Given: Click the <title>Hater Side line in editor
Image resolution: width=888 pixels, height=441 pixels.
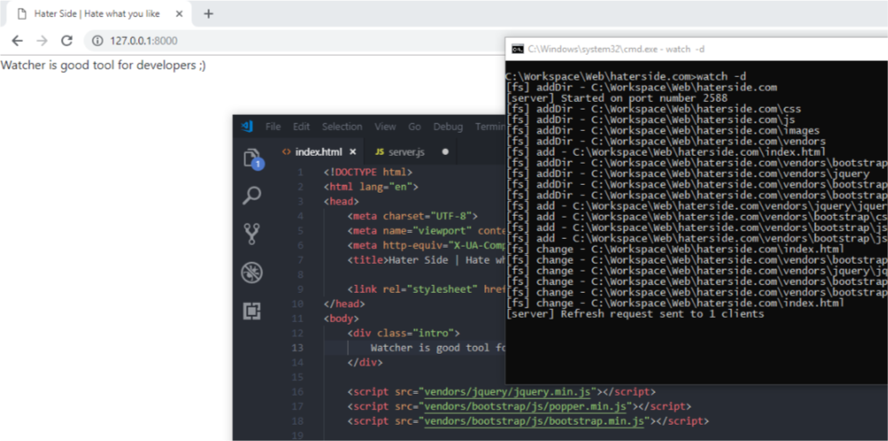Looking at the screenshot, I should [426, 259].
